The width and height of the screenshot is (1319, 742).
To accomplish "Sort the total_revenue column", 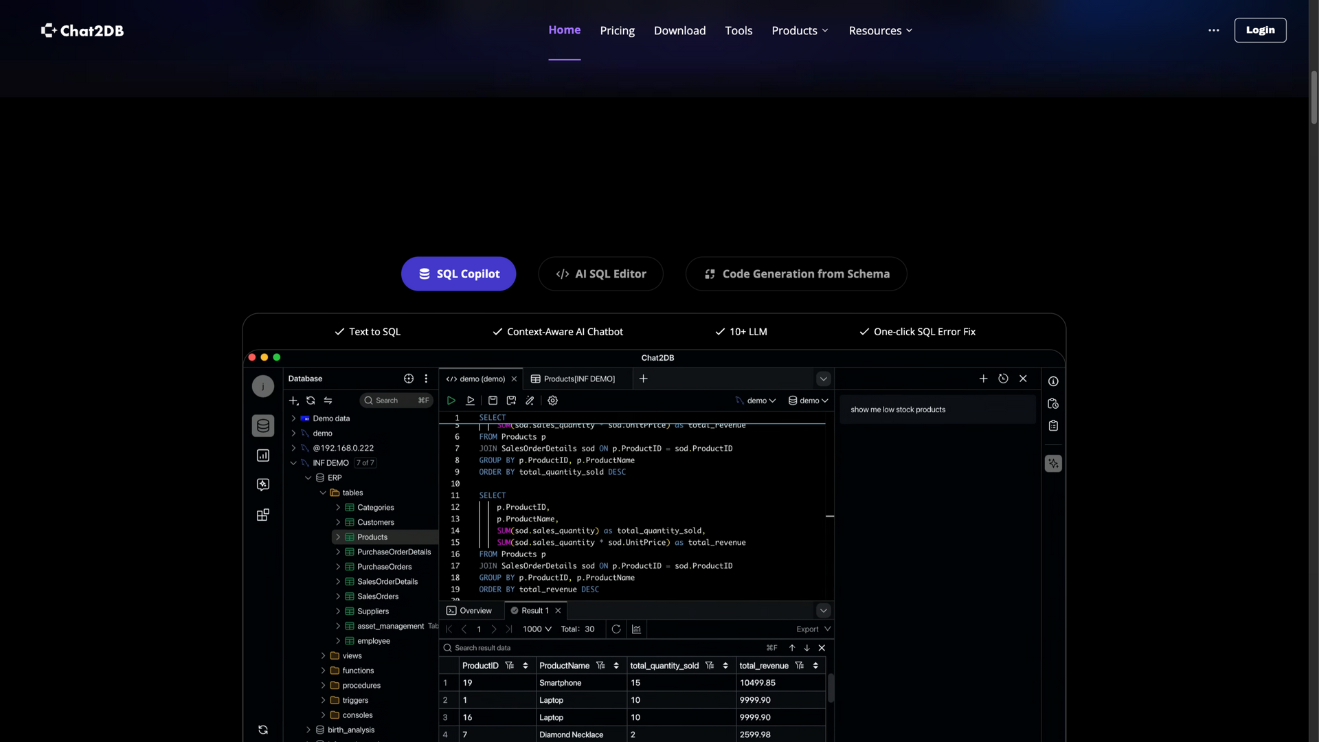I will tap(815, 666).
